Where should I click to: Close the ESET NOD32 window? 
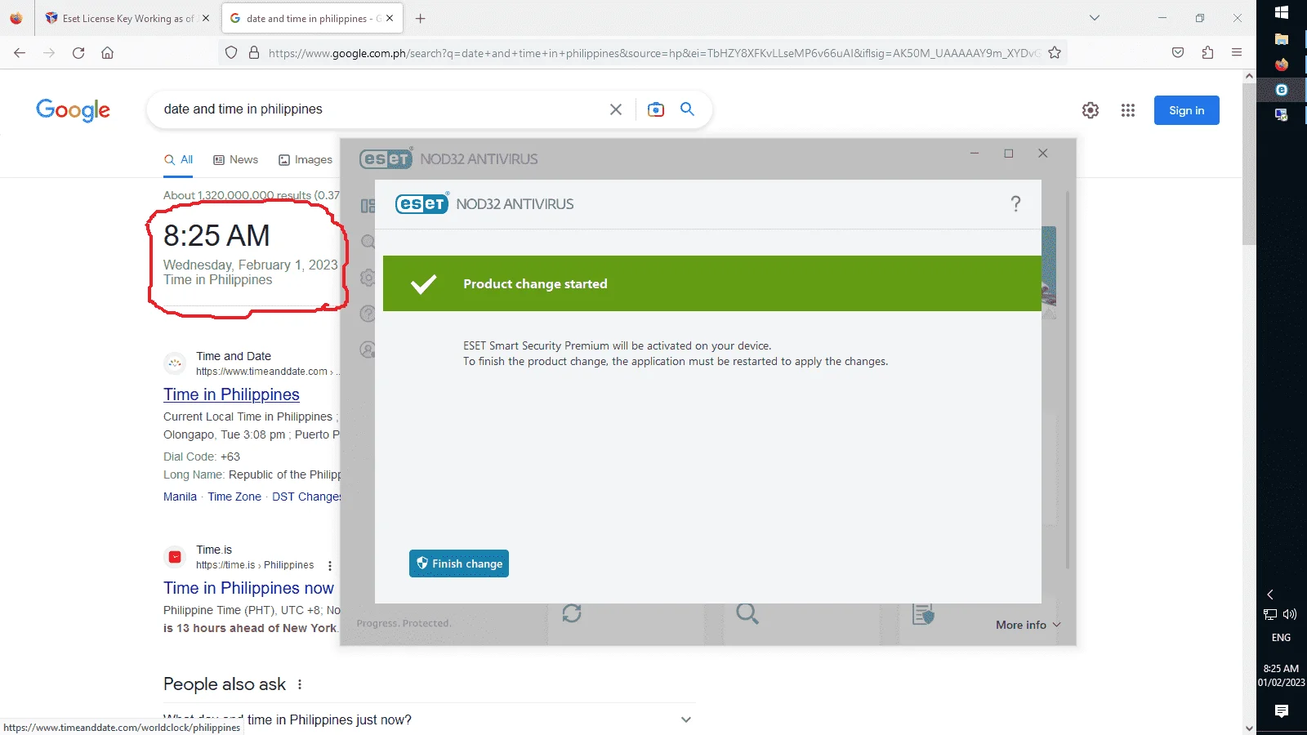[x=1043, y=154]
